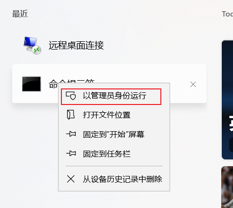This screenshot has width=233, height=208.
Task: Remove Command Prompt entry with X button
Action: coord(193,84)
